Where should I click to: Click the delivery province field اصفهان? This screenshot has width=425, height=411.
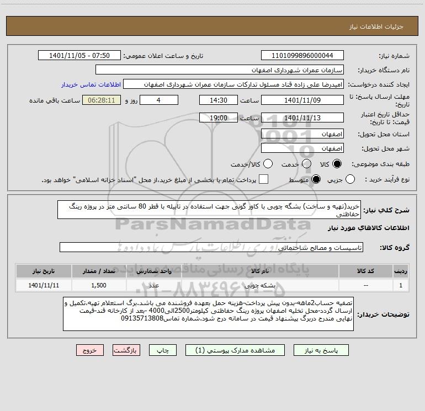click(302, 134)
